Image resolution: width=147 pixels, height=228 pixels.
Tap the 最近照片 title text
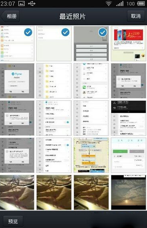[72, 16]
